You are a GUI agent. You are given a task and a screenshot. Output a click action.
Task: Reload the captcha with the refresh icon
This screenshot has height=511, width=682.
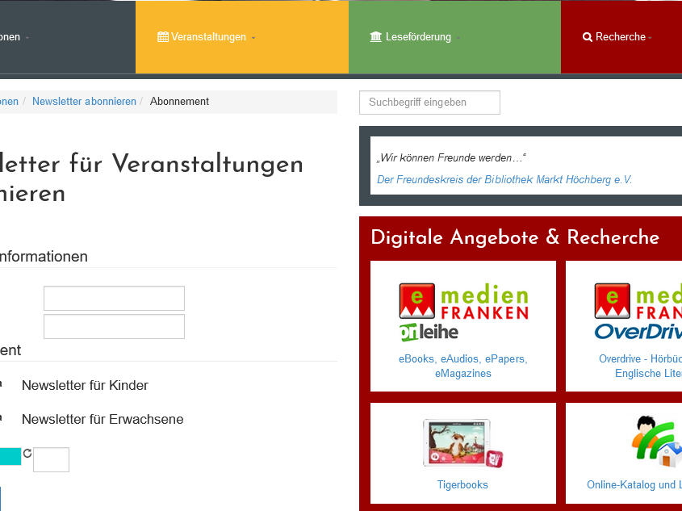(27, 454)
